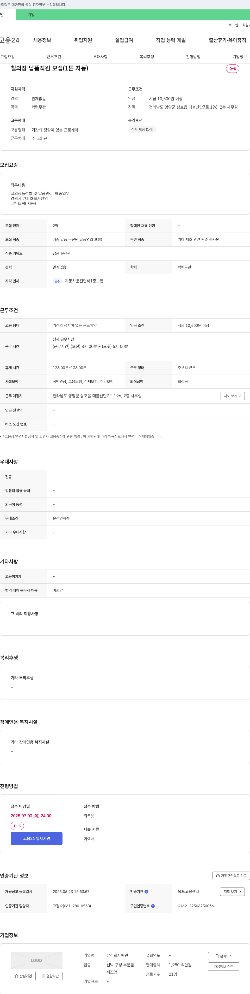Open the 출산휴가·육아휴직 menu
This screenshot has width=250, height=994.
[227, 40]
